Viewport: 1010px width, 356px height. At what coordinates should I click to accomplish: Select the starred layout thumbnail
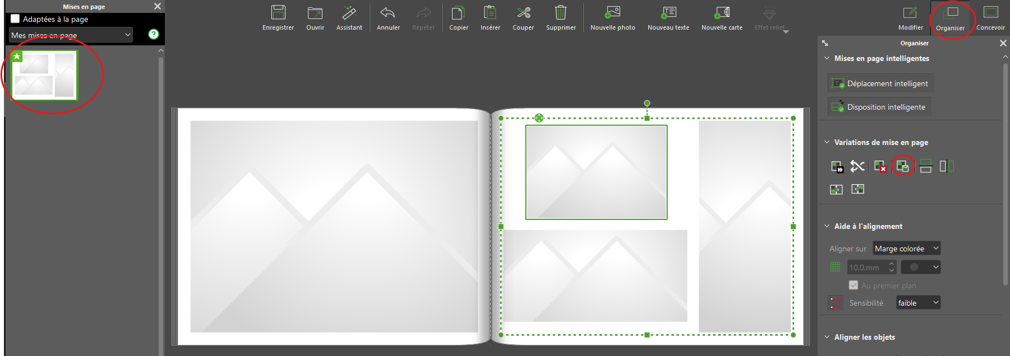pos(44,75)
